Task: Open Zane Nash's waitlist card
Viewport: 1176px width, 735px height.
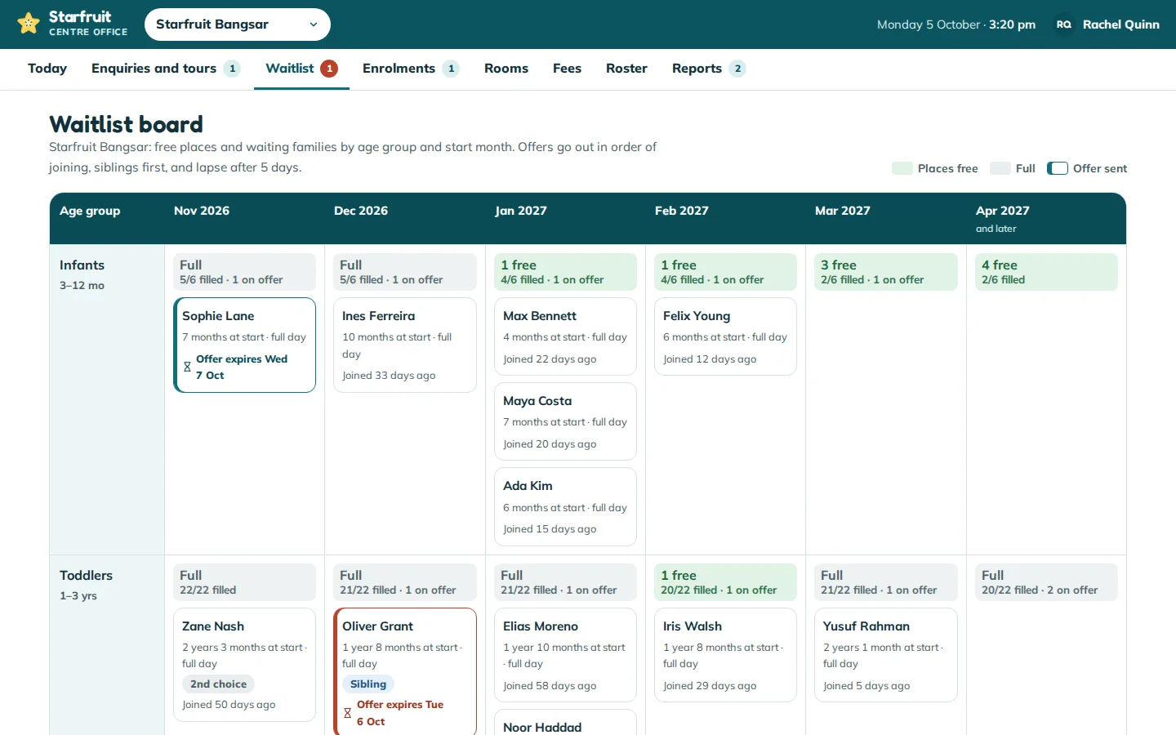Action: point(245,665)
